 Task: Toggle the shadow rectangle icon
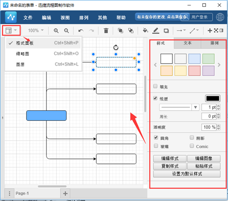[x=166, y=31]
